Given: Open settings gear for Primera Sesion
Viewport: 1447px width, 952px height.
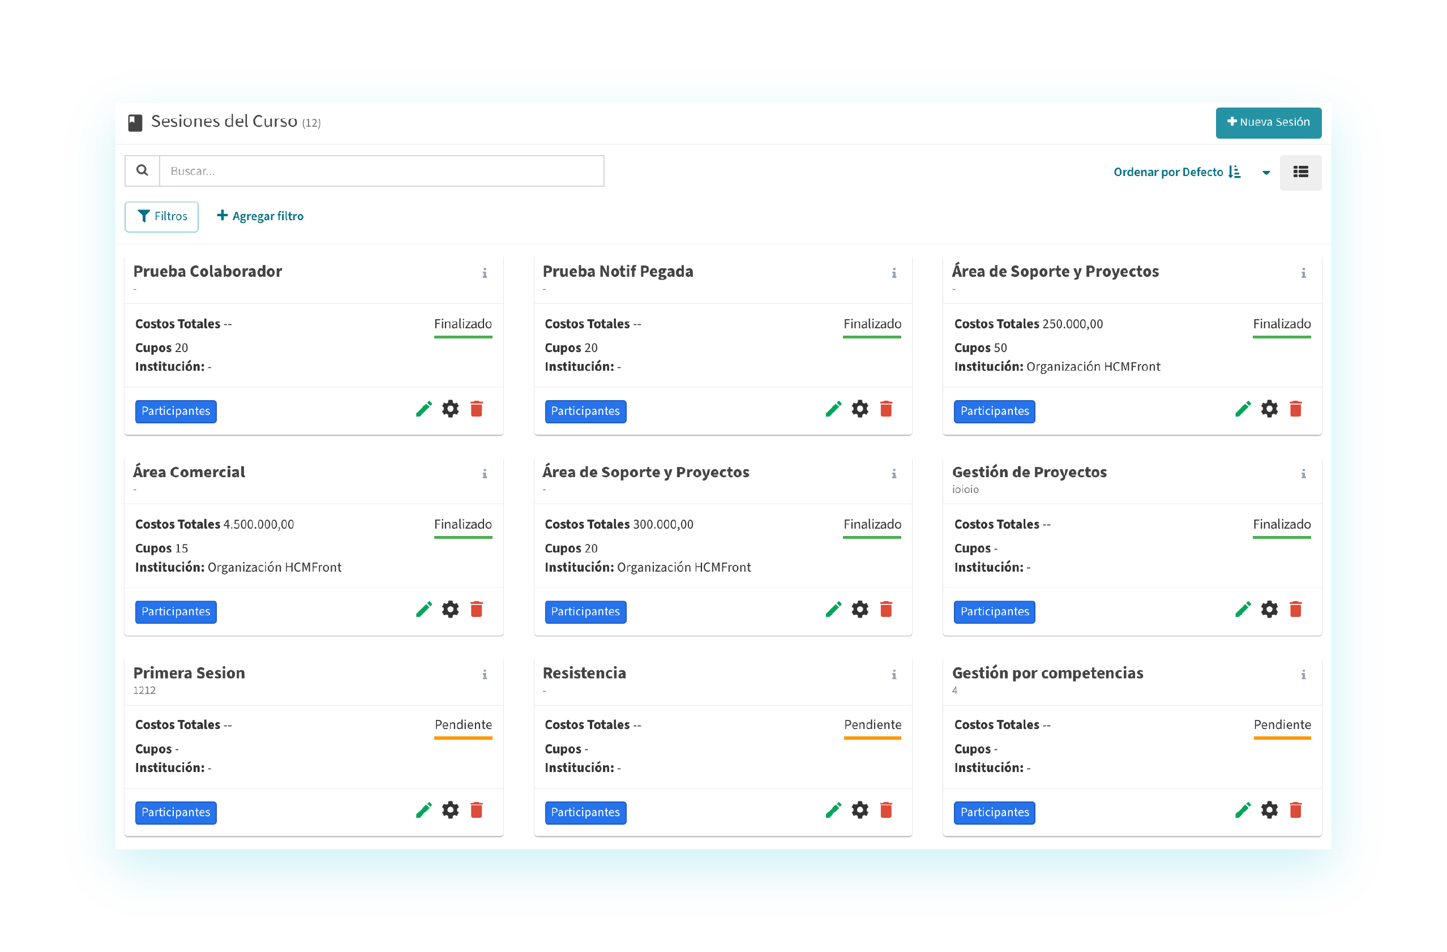Looking at the screenshot, I should (451, 811).
